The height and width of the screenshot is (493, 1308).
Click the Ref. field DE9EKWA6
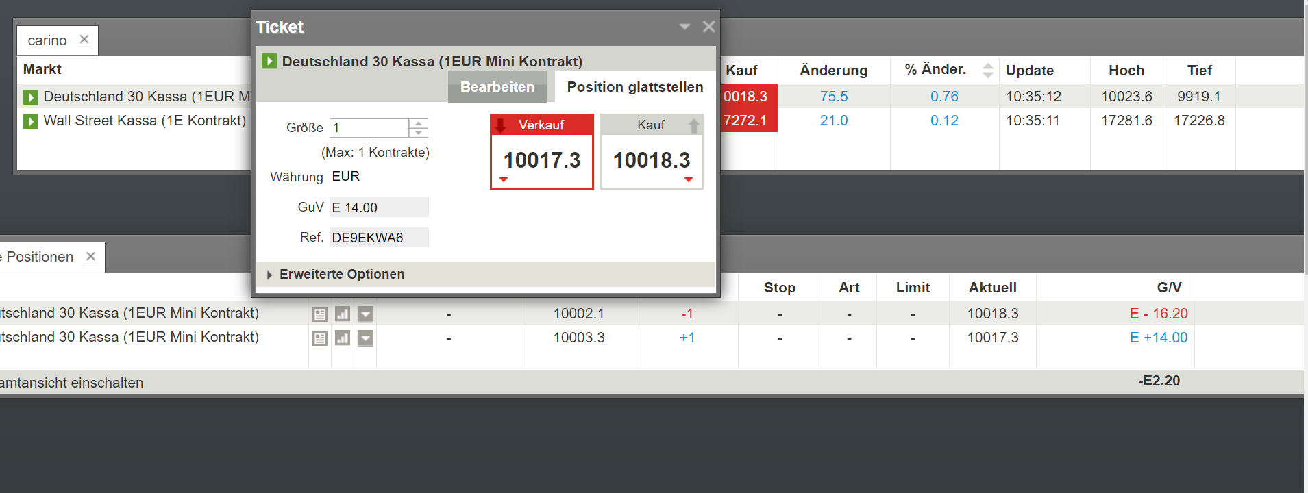coord(379,238)
